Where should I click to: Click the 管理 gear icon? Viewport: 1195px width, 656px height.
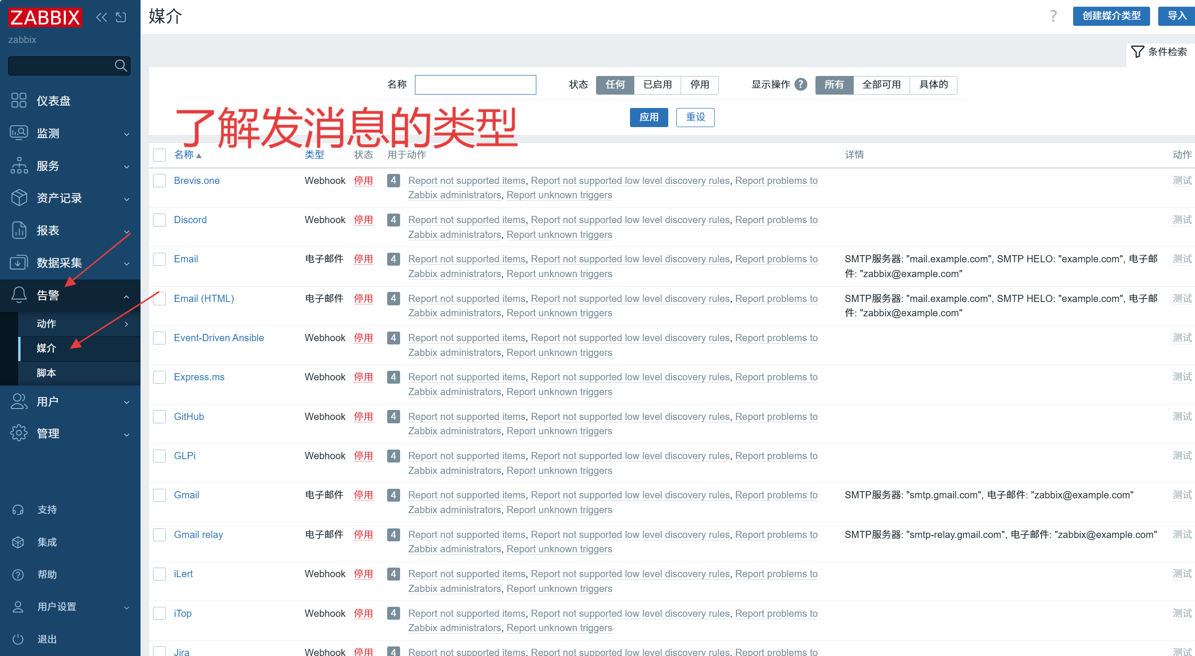19,433
